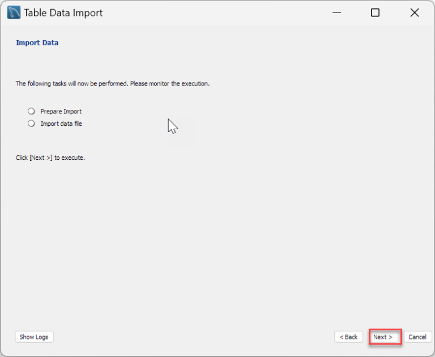Select the Prepare Import status circle

(x=31, y=111)
